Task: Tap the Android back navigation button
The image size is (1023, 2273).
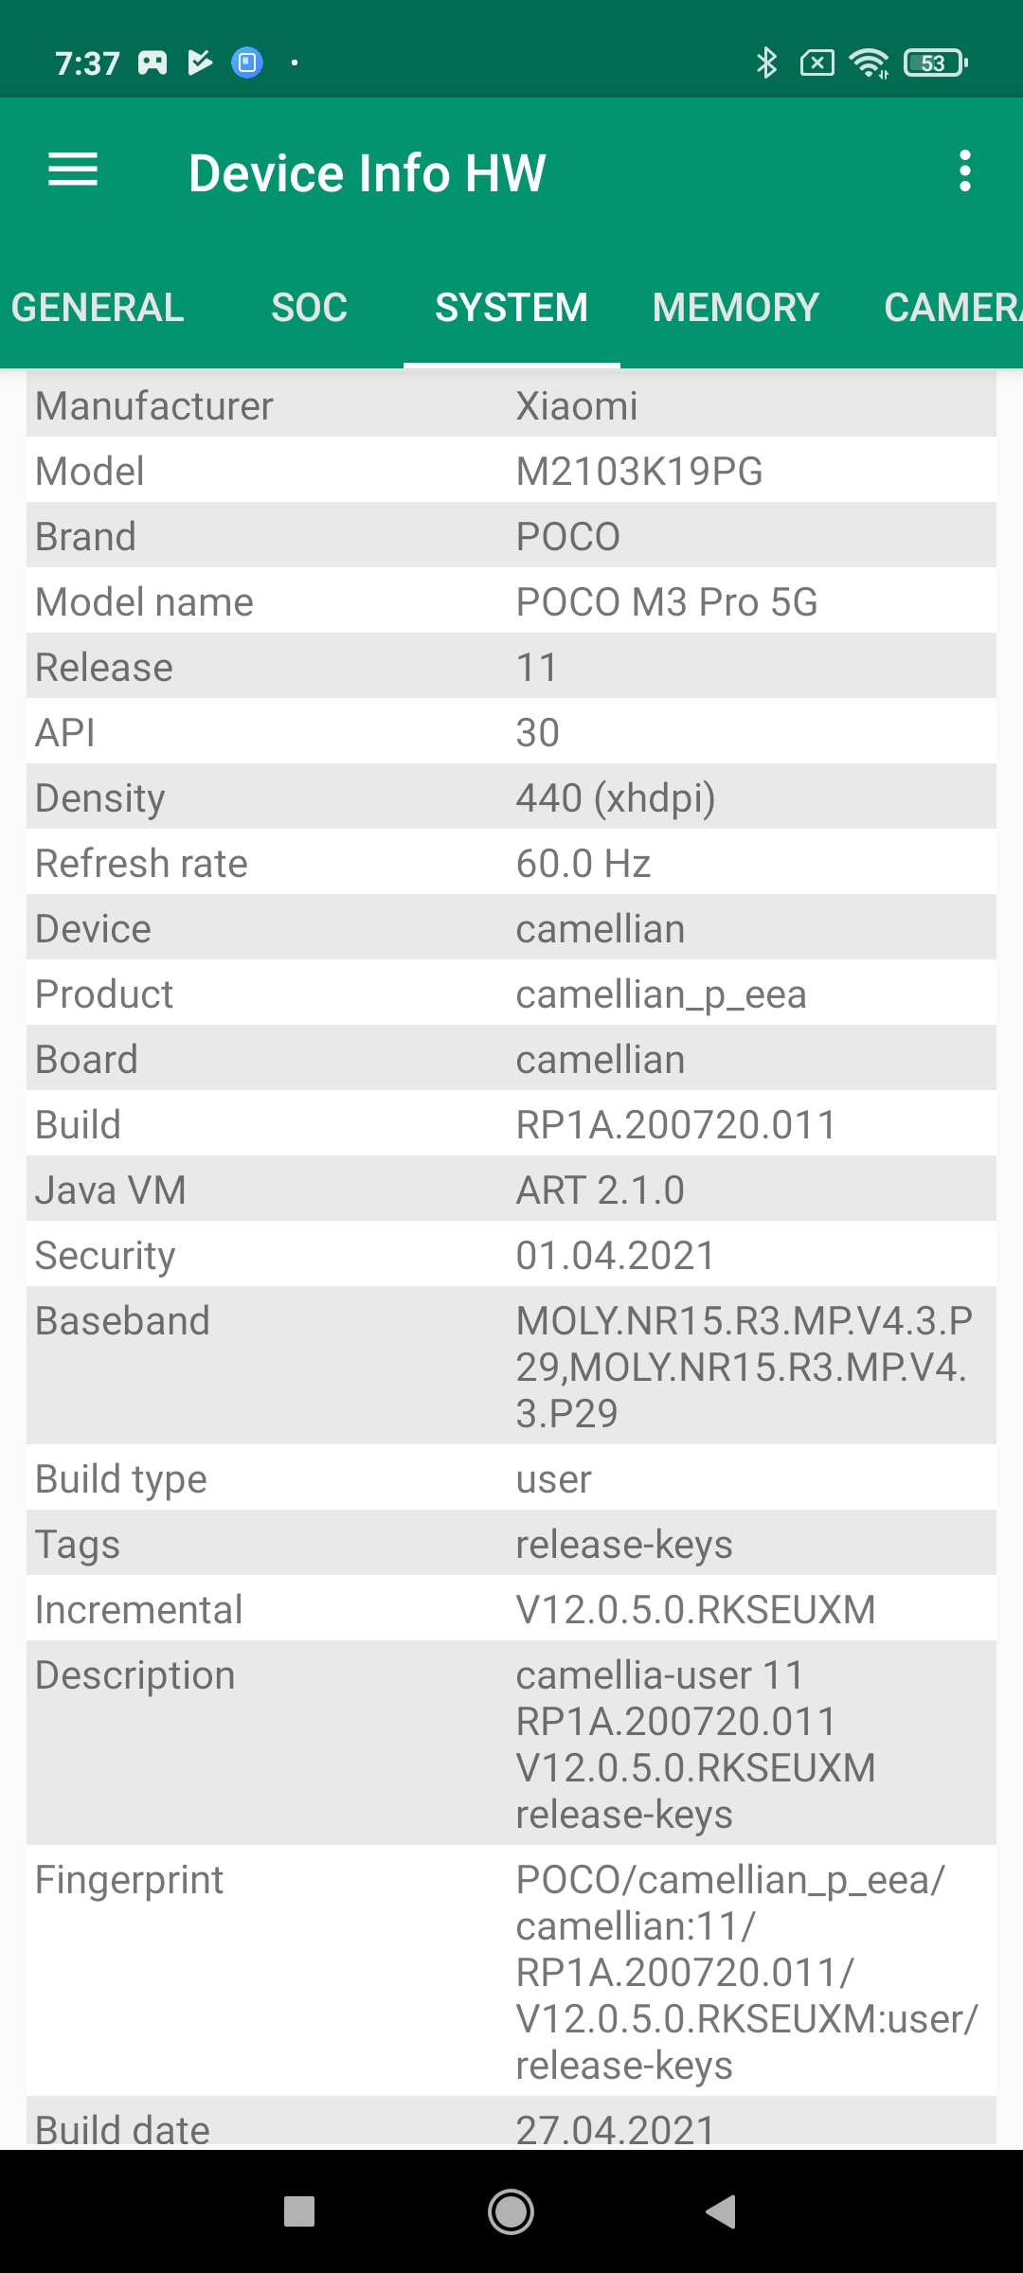Action: click(721, 2211)
